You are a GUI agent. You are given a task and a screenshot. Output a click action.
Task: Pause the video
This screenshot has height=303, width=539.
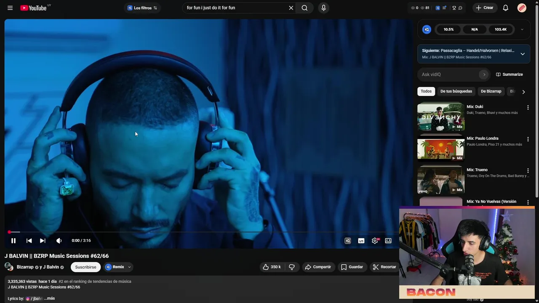pyautogui.click(x=13, y=241)
